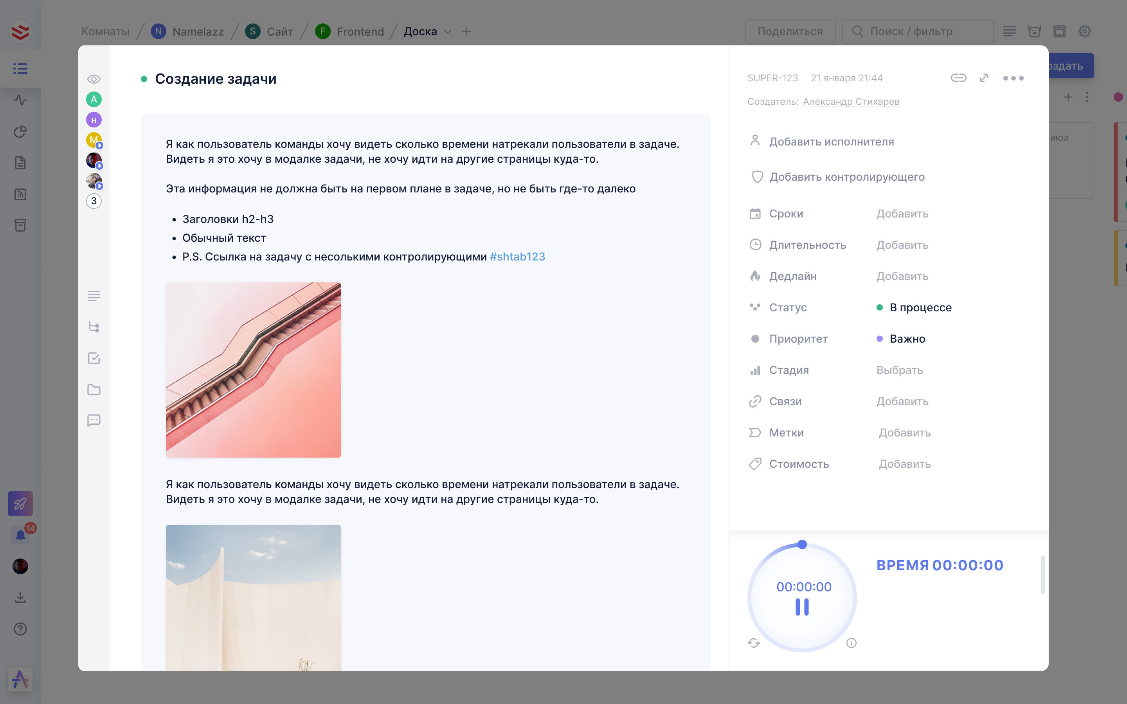Click Добавить исполнителя to assign an executor
This screenshot has height=704, width=1127.
point(831,142)
